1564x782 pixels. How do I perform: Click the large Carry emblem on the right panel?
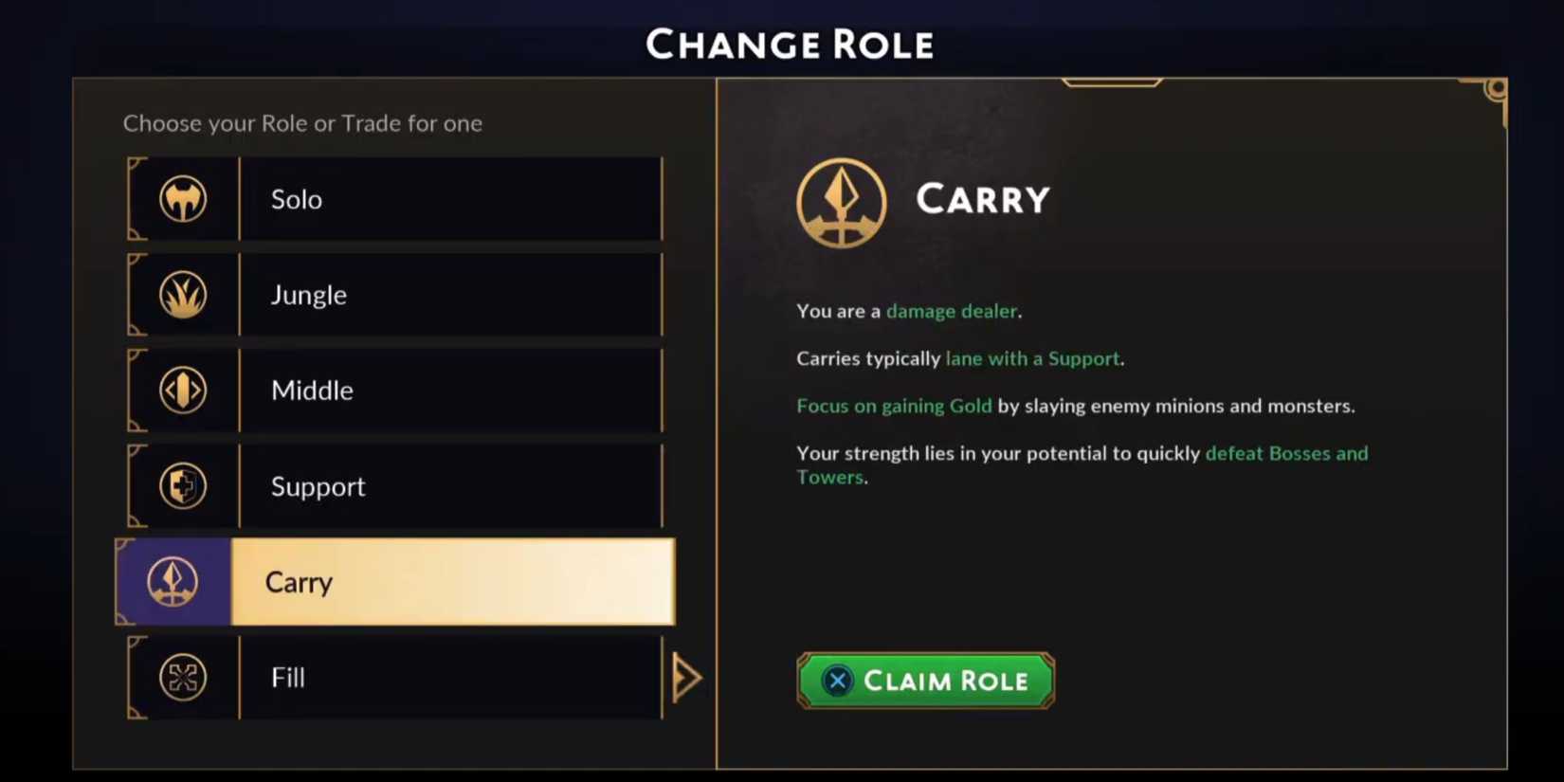pyautogui.click(x=841, y=202)
